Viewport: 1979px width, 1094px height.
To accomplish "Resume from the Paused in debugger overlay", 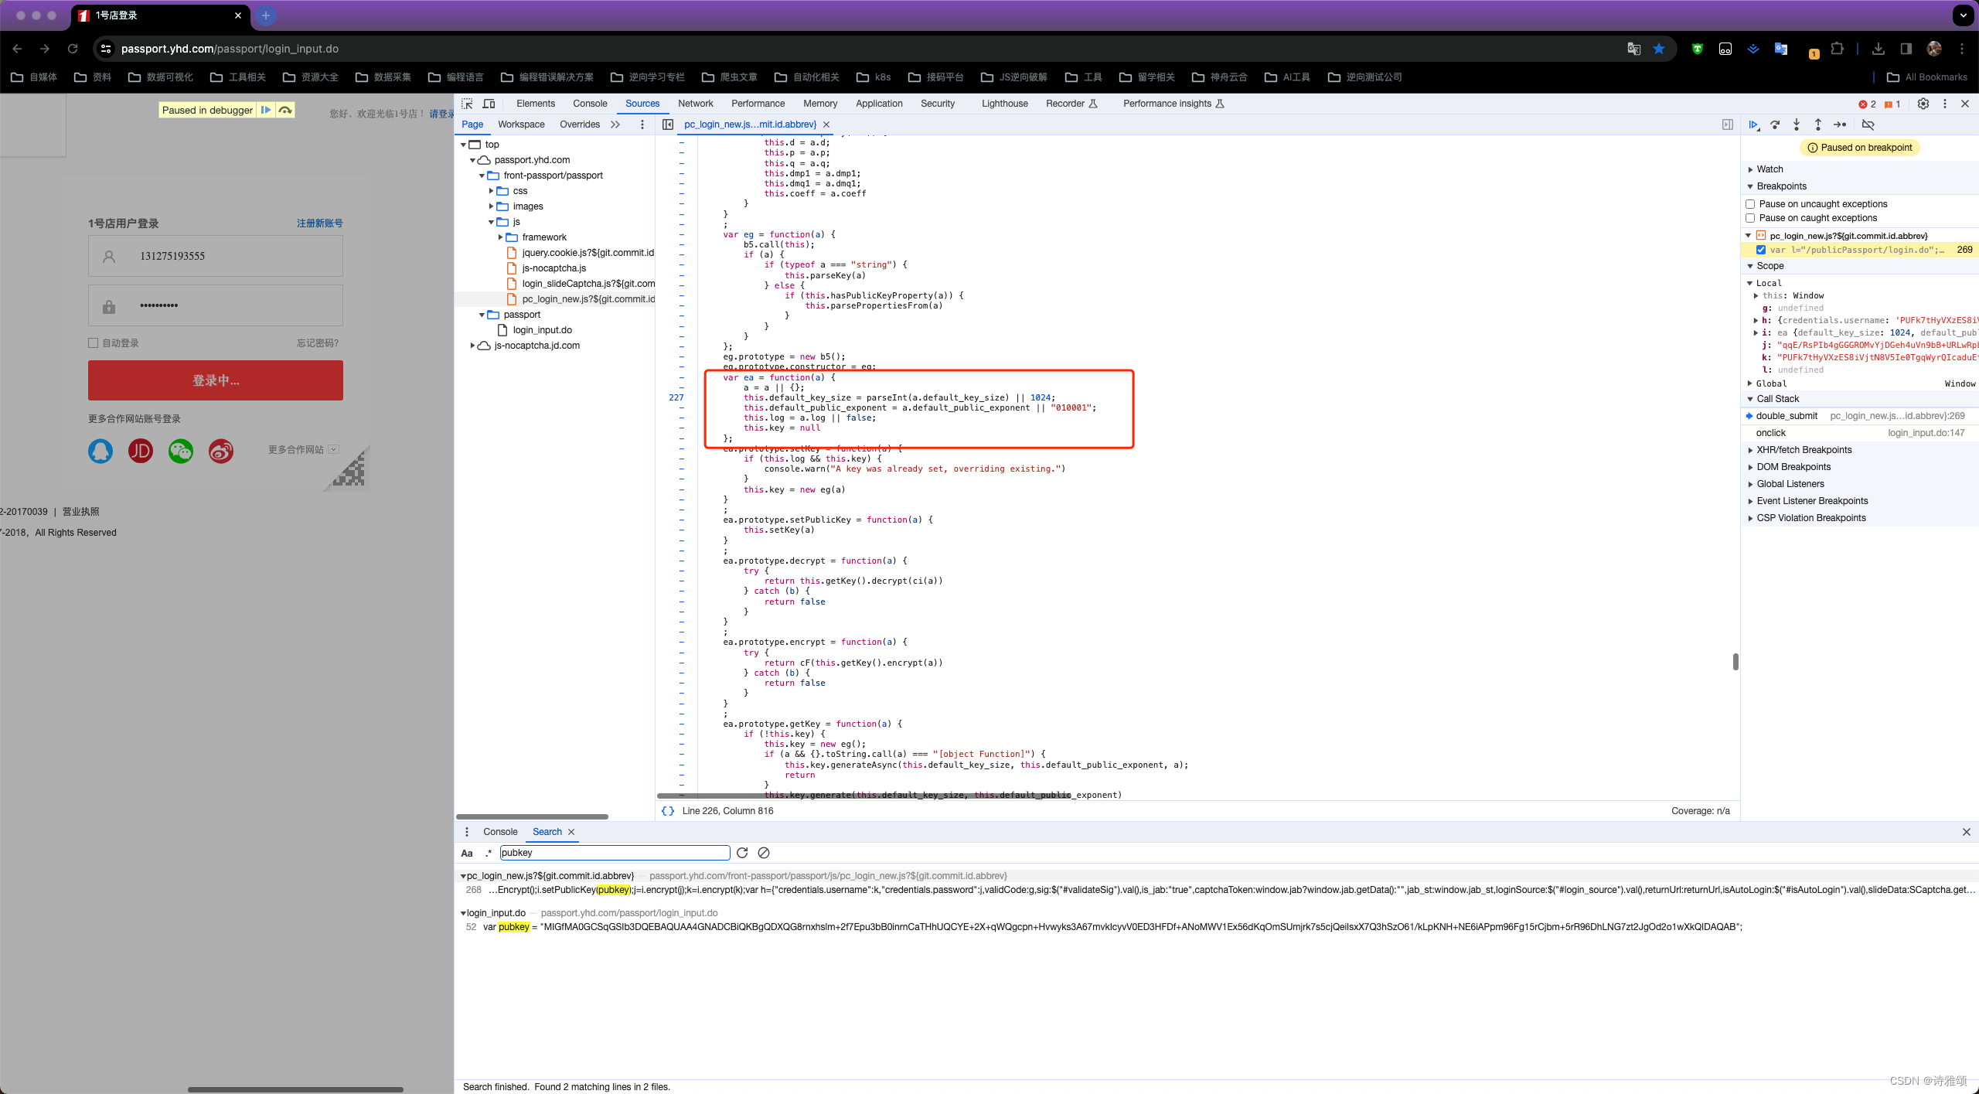I will point(265,110).
